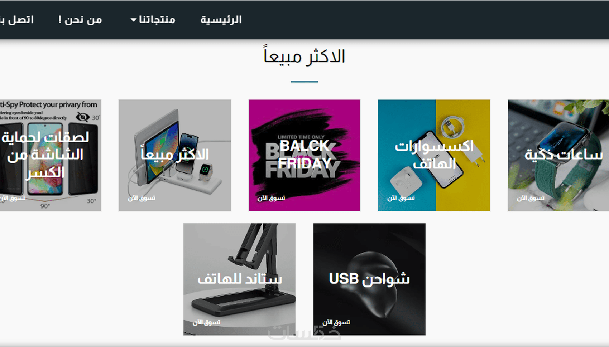The image size is (609, 347).
Task: Open the ستاند للهاتف phone stand card
Action: coord(240,279)
